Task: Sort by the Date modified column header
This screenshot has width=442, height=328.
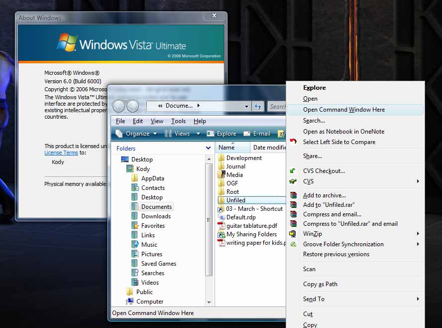Action: click(x=269, y=148)
